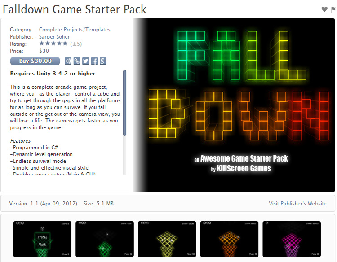The height and width of the screenshot is (262, 337).
Task: Click the description scrollbar thumb
Action: click(124, 103)
